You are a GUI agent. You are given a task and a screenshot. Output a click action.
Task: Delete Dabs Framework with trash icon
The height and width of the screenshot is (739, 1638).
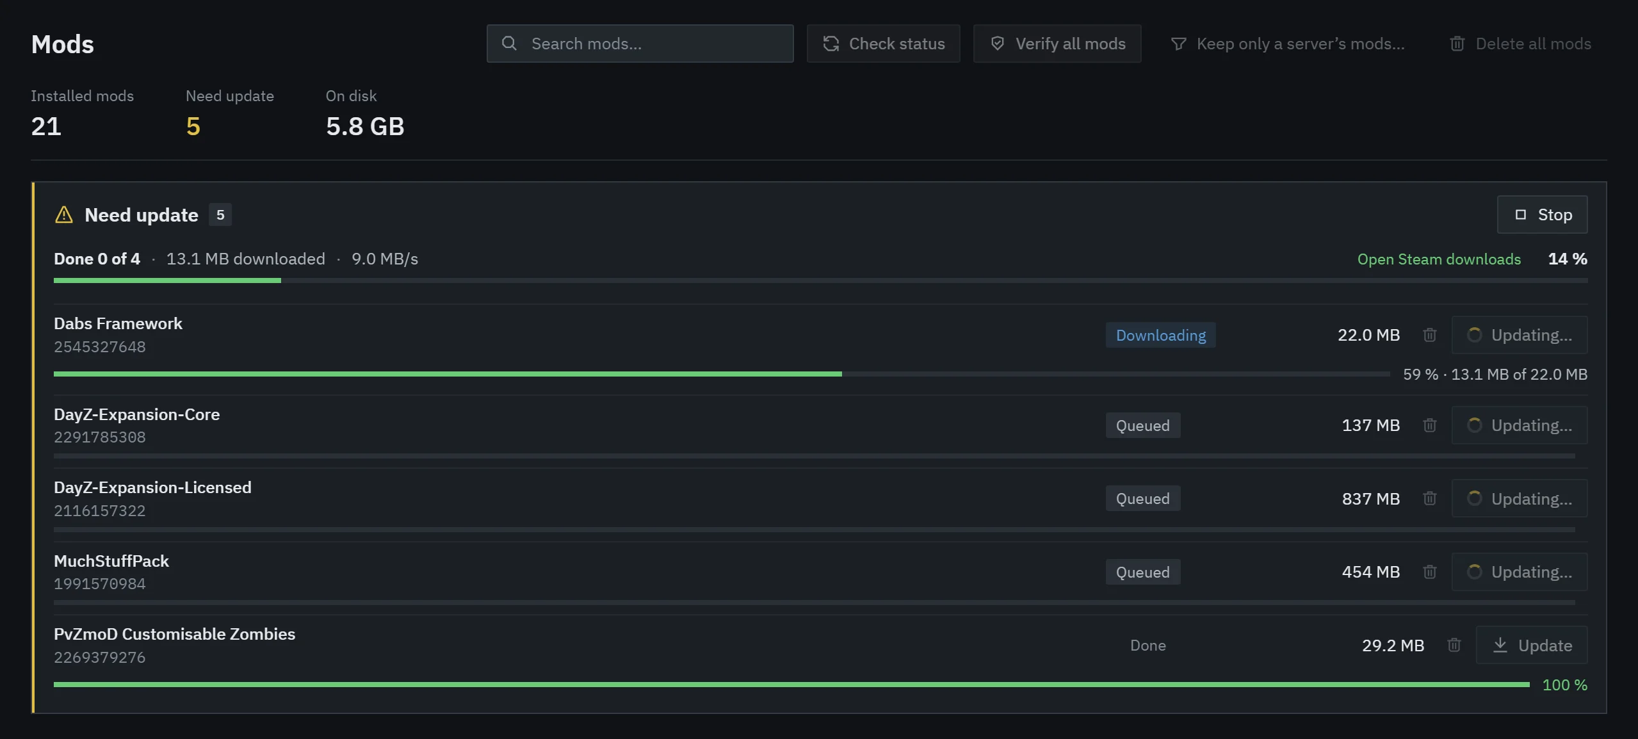pos(1429,335)
